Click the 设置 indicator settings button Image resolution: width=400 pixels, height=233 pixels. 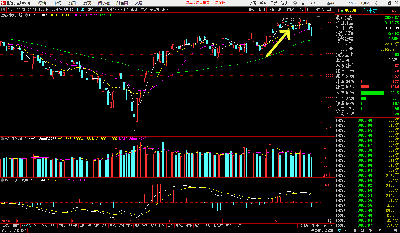(237, 226)
